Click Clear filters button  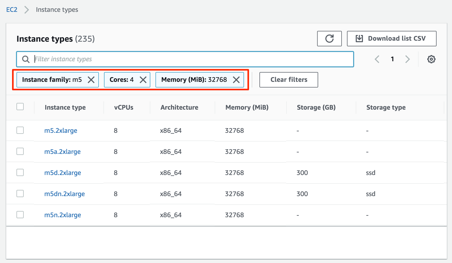pyautogui.click(x=289, y=80)
